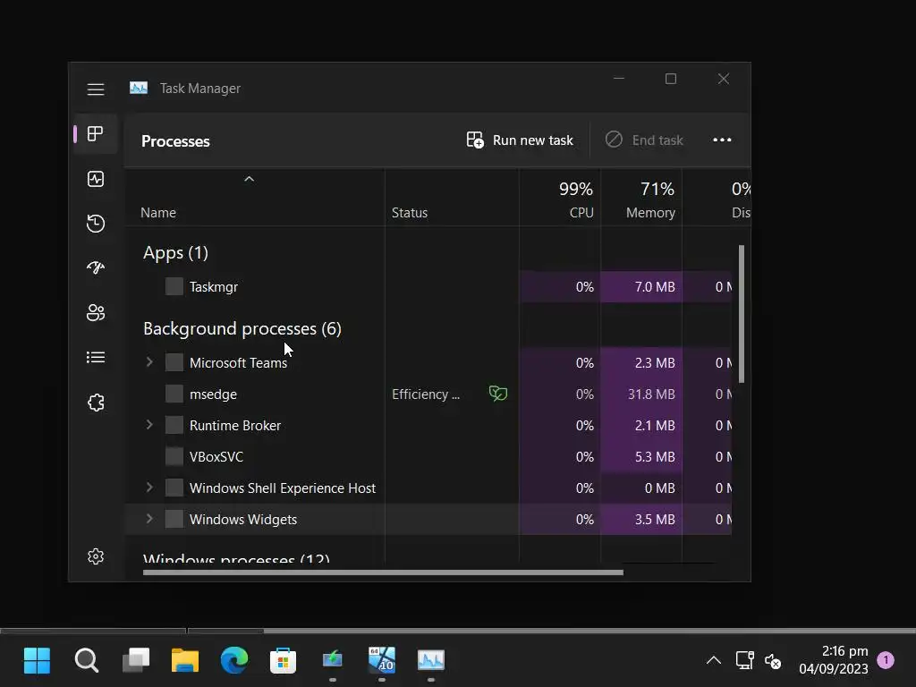Viewport: 916px width, 687px height.
Task: Open Task View on taskbar
Action: click(x=136, y=661)
